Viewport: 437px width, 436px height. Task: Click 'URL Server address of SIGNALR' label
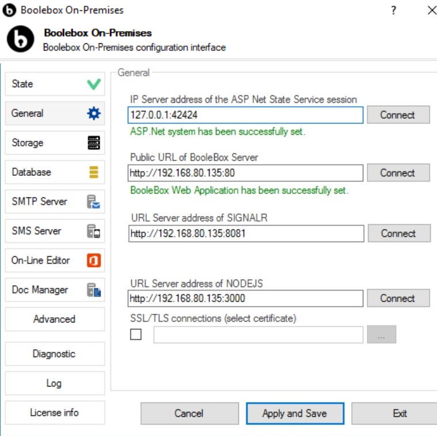click(199, 218)
